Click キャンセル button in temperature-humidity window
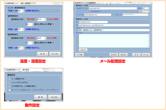166x110 pixels. [55, 54]
